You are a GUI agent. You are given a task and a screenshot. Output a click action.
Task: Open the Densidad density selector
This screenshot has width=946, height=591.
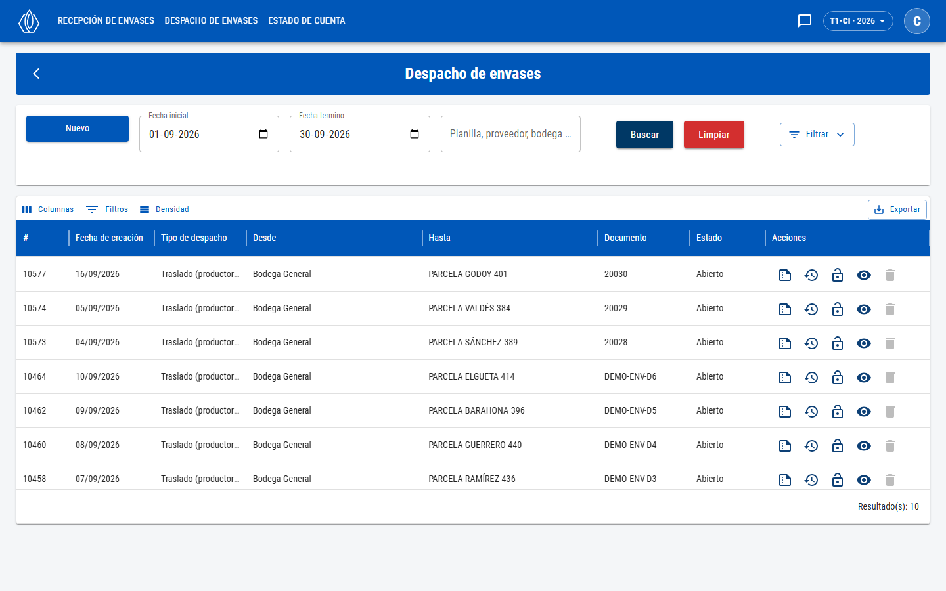164,209
